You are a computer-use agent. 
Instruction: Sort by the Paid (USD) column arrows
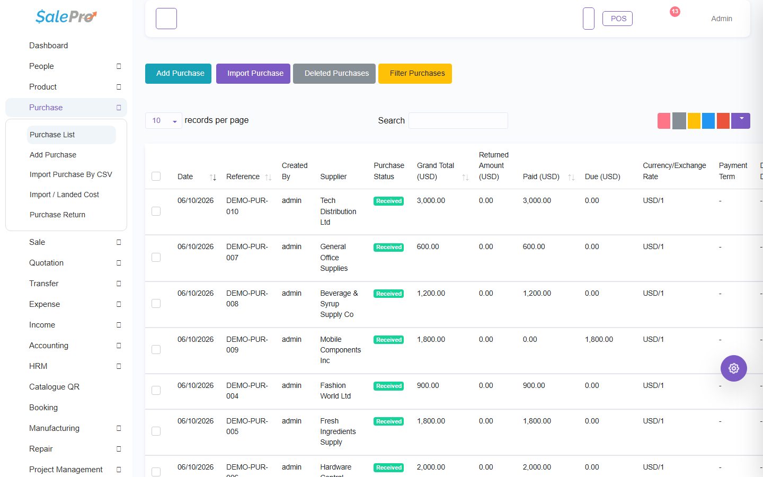point(571,177)
